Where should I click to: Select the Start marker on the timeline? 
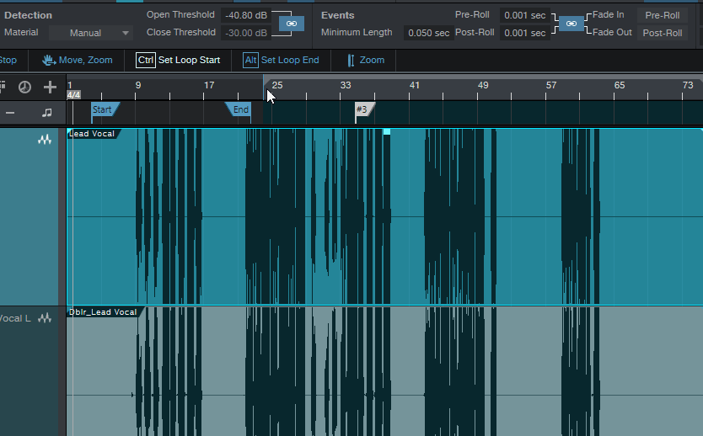pyautogui.click(x=102, y=109)
